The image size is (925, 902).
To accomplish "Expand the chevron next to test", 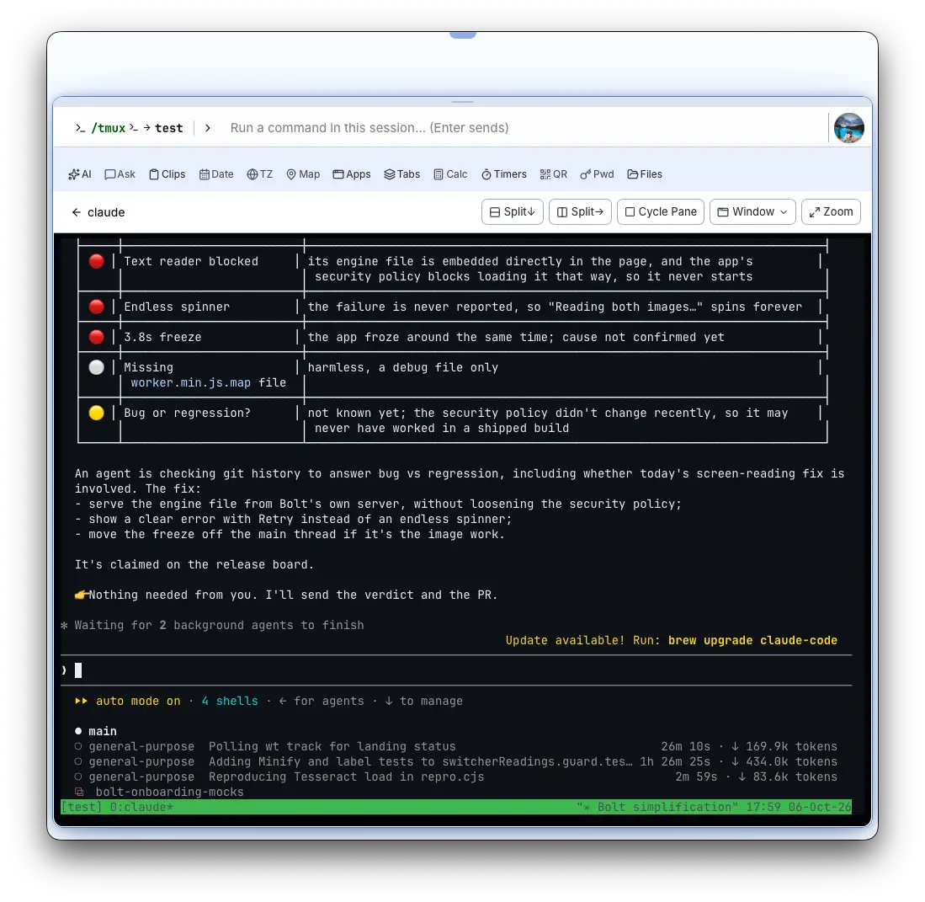I will click(x=208, y=128).
